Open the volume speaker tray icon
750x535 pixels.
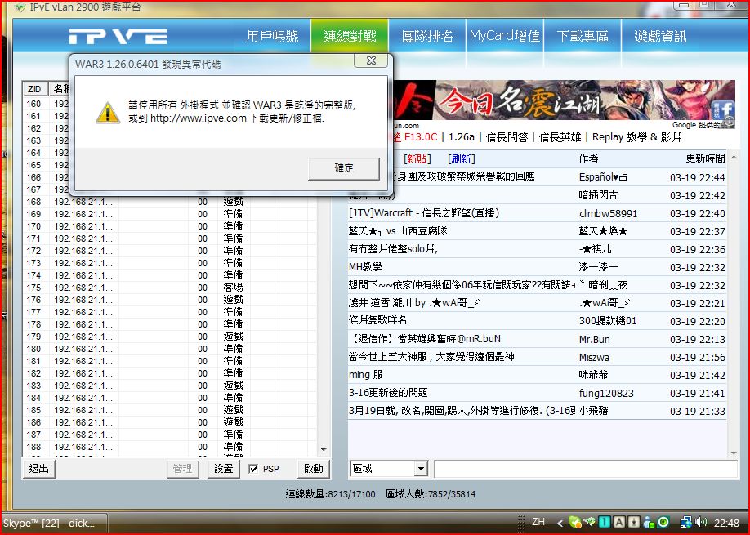(x=699, y=522)
